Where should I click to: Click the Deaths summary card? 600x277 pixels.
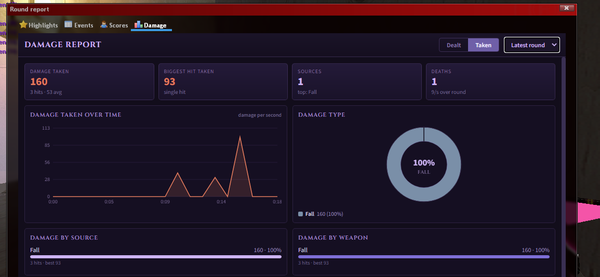[490, 82]
